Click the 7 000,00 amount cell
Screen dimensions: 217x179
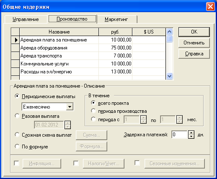click(115, 56)
